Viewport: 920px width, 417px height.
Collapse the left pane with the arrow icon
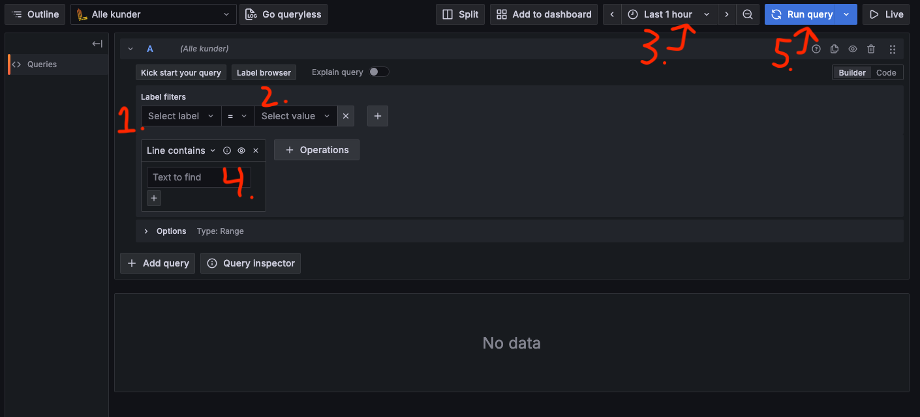pos(97,44)
